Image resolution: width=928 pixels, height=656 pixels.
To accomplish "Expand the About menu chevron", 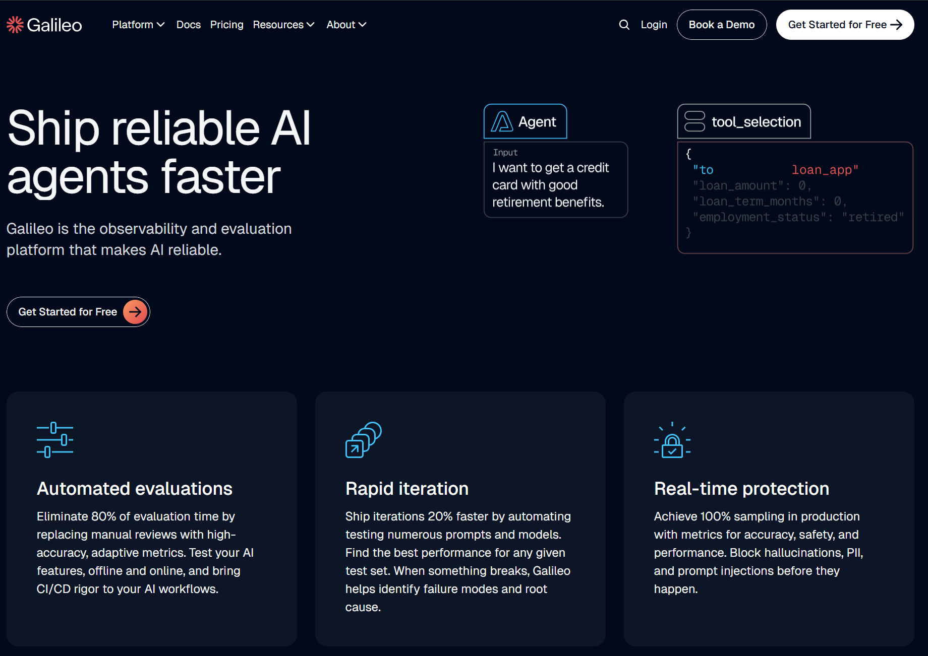I will tap(362, 25).
